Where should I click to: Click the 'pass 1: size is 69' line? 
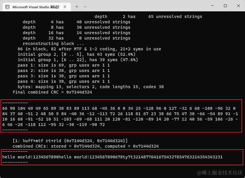point(64,65)
